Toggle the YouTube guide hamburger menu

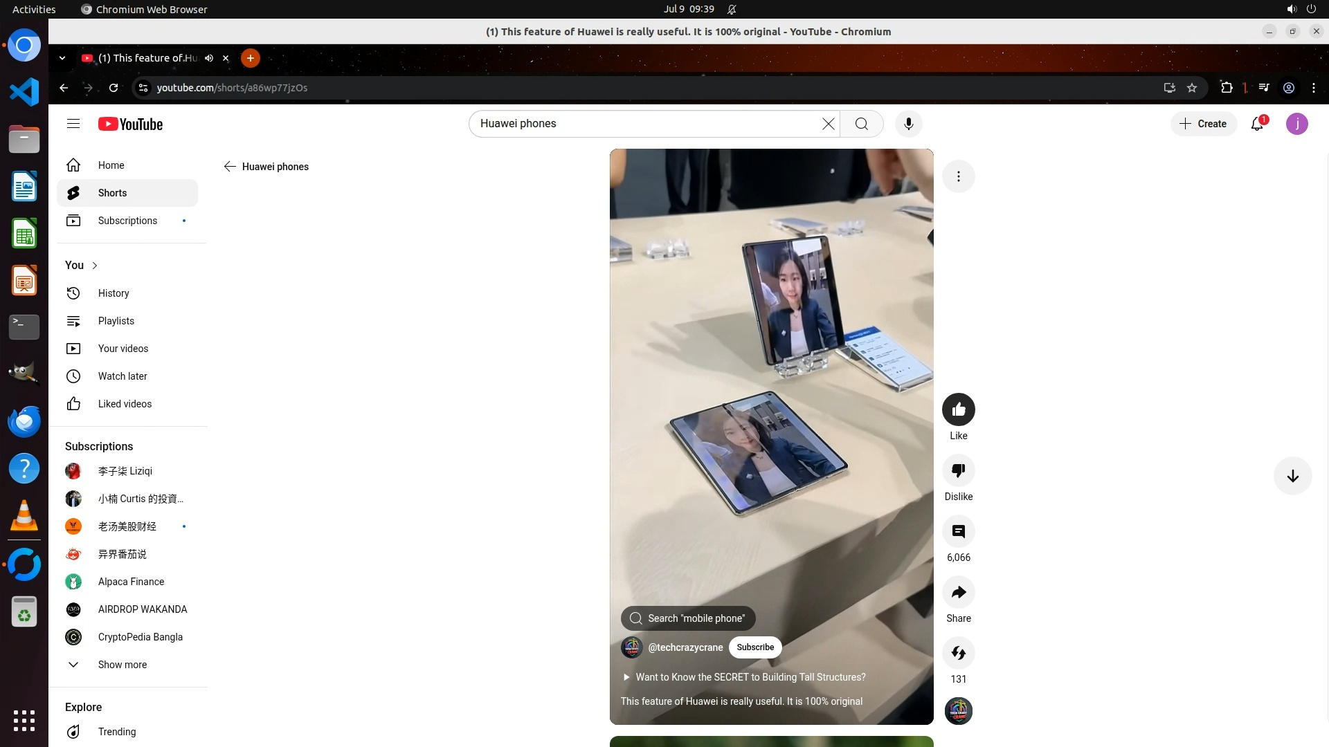pyautogui.click(x=73, y=124)
